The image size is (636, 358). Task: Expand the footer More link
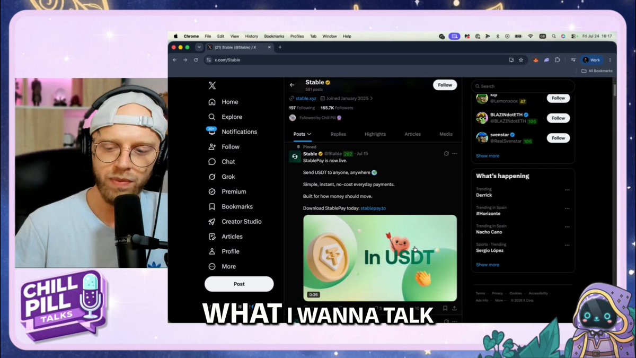pos(500,300)
